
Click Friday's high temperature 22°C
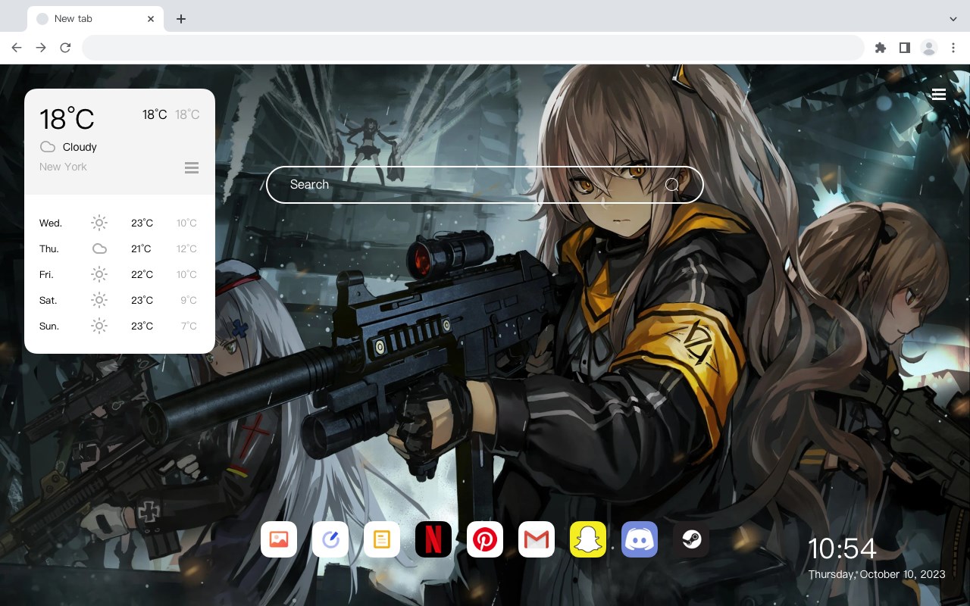pos(142,274)
